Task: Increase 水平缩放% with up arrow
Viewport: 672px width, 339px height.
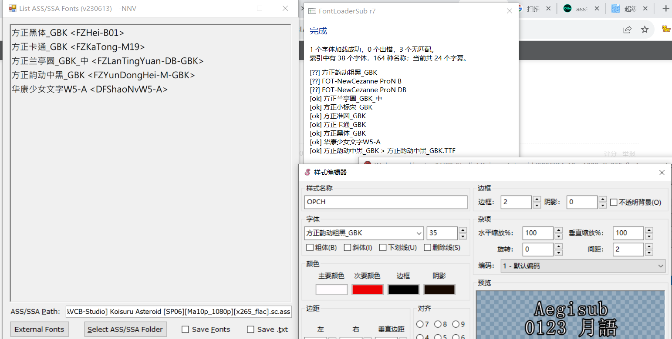Action: coord(559,230)
